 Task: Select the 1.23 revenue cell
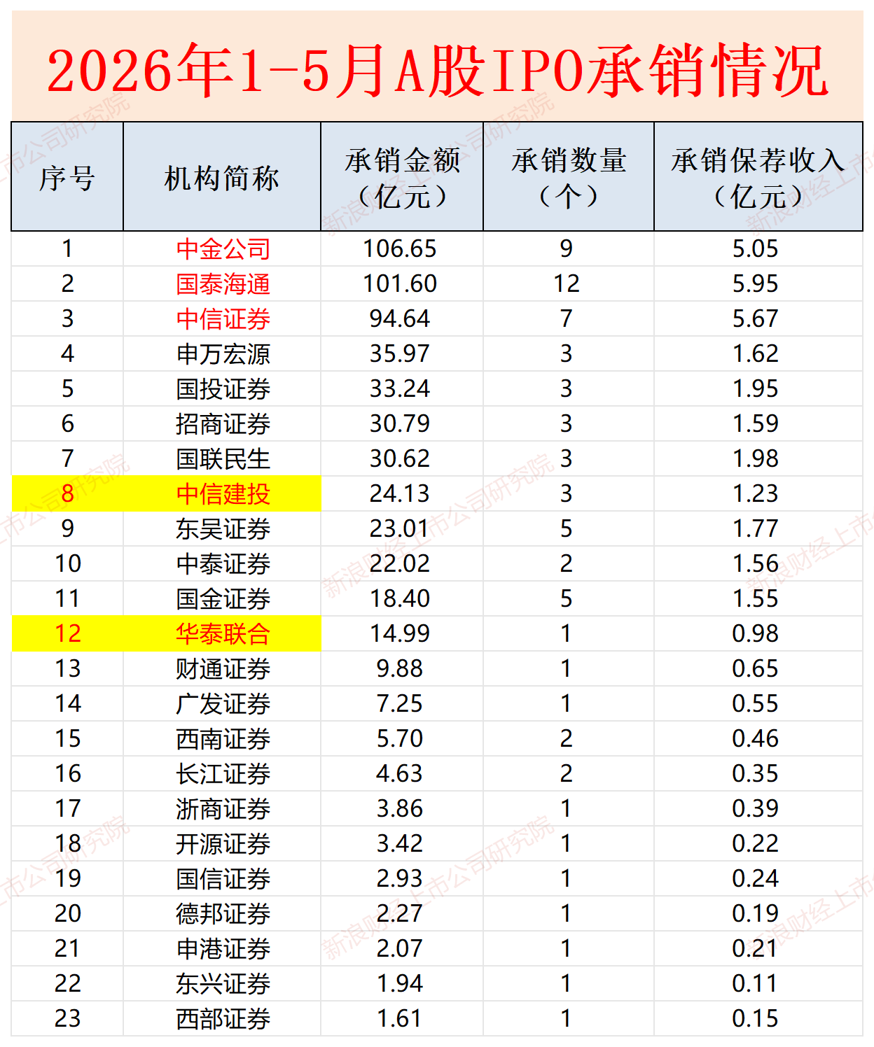pos(758,494)
